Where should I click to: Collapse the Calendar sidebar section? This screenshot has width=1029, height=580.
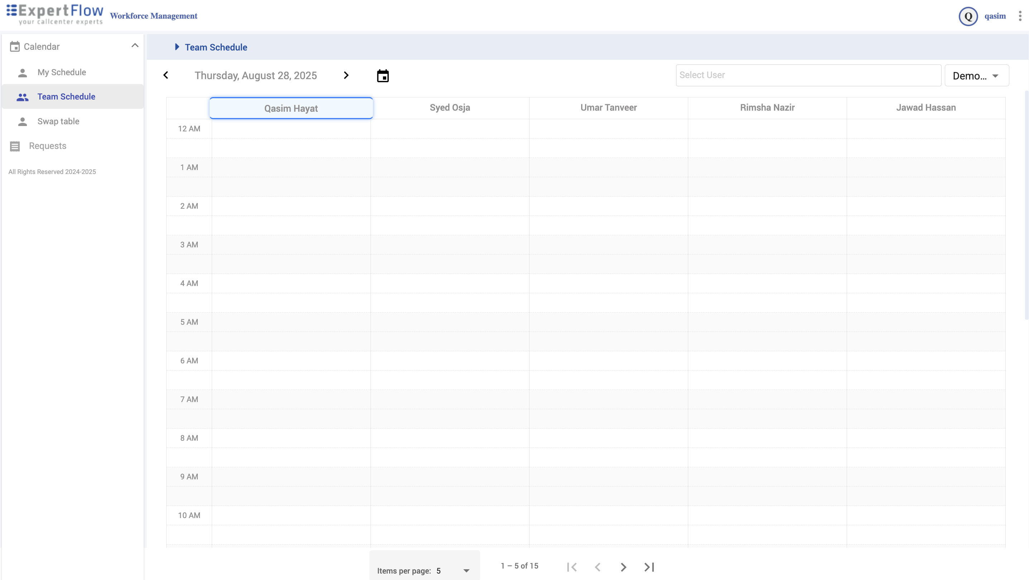tap(135, 46)
